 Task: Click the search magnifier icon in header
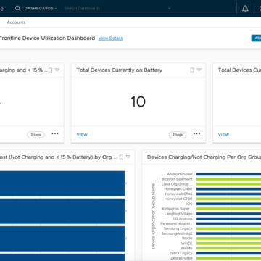[17, 9]
